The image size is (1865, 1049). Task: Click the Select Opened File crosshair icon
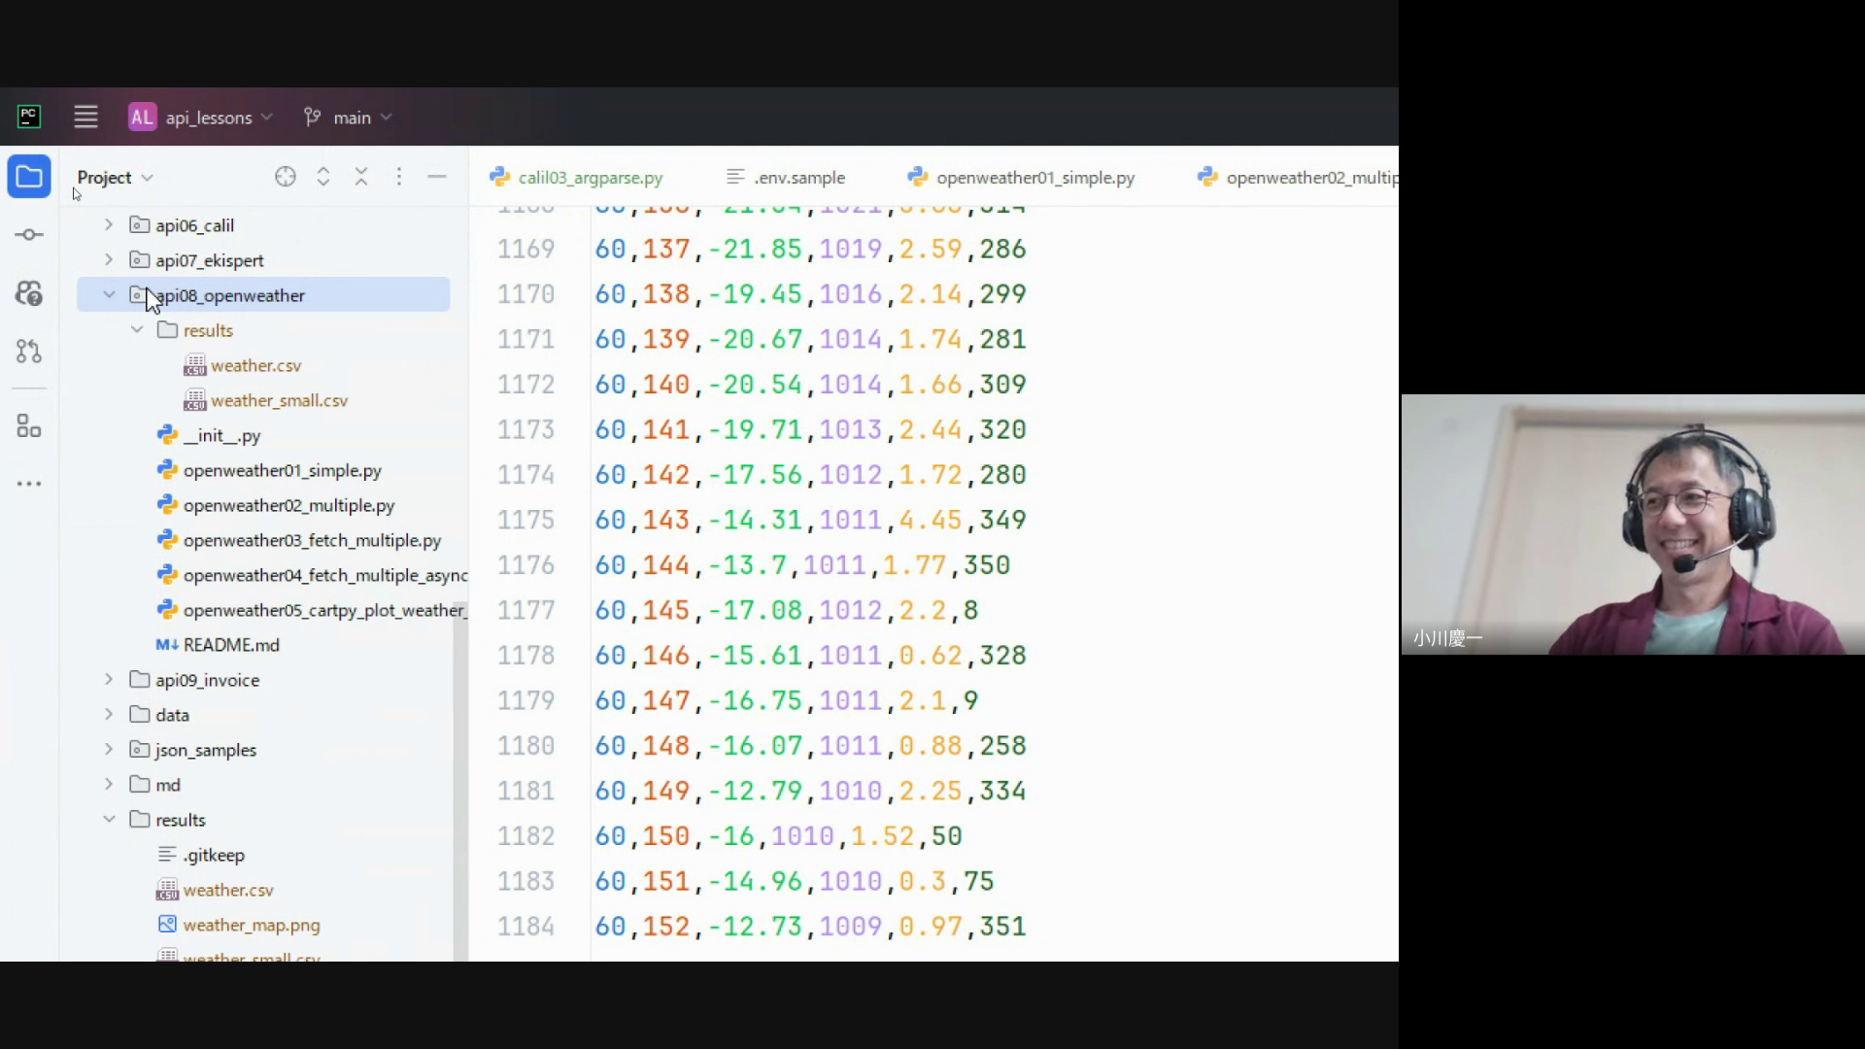pyautogui.click(x=285, y=177)
